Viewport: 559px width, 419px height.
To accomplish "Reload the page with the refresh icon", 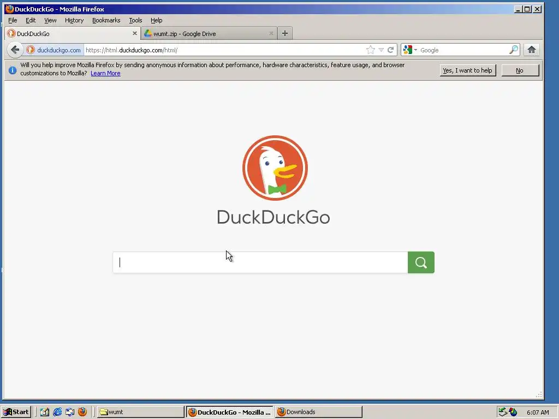I will click(391, 50).
